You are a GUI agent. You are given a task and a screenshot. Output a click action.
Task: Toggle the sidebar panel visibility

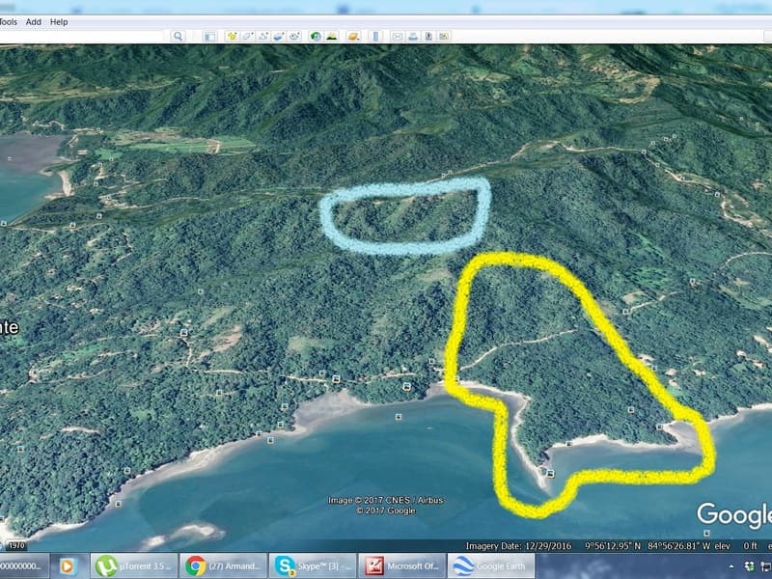208,36
